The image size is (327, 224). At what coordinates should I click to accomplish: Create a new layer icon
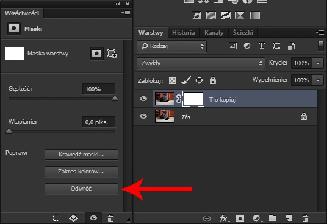pos(289,218)
